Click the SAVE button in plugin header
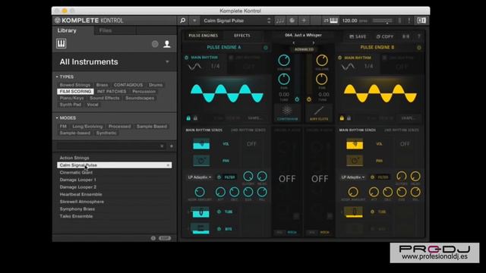The image size is (486, 273). pos(358,36)
